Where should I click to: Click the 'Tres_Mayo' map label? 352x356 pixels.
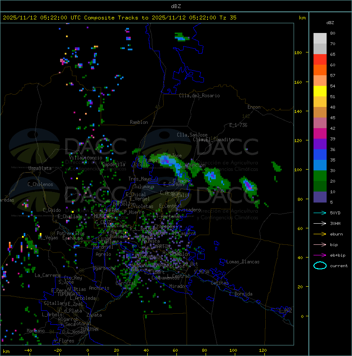pyautogui.click(x=140, y=179)
